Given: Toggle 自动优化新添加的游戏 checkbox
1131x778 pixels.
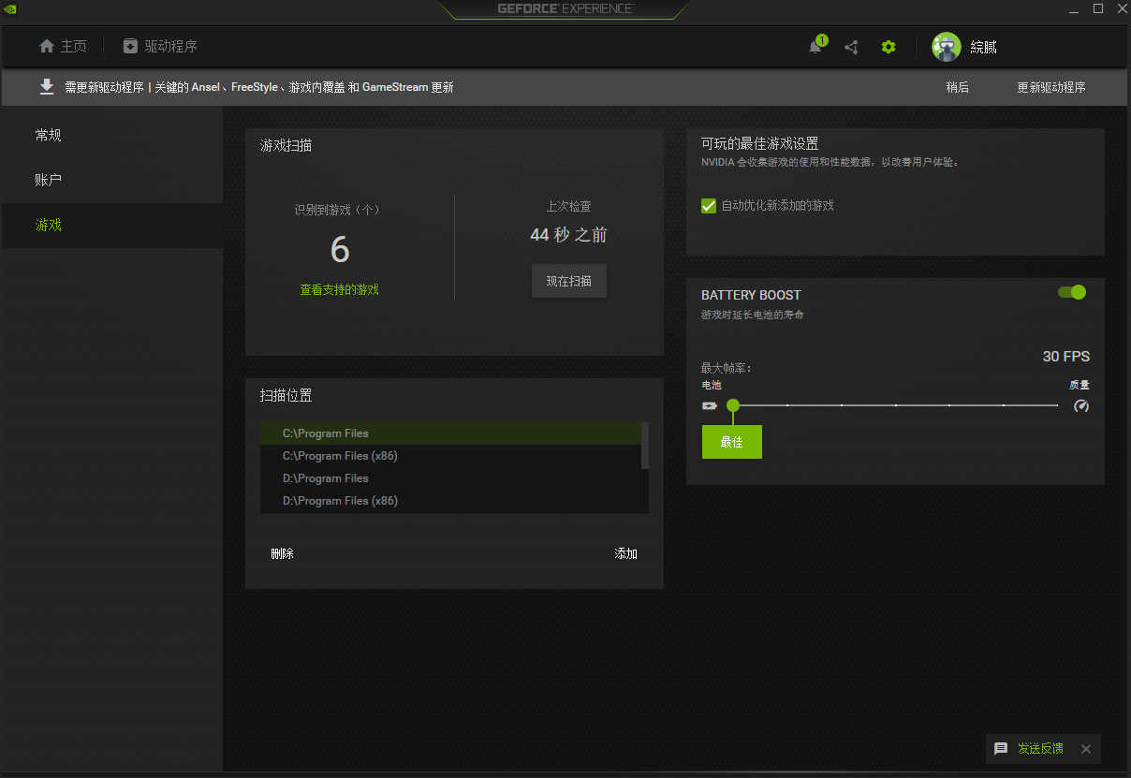Looking at the screenshot, I should [709, 205].
